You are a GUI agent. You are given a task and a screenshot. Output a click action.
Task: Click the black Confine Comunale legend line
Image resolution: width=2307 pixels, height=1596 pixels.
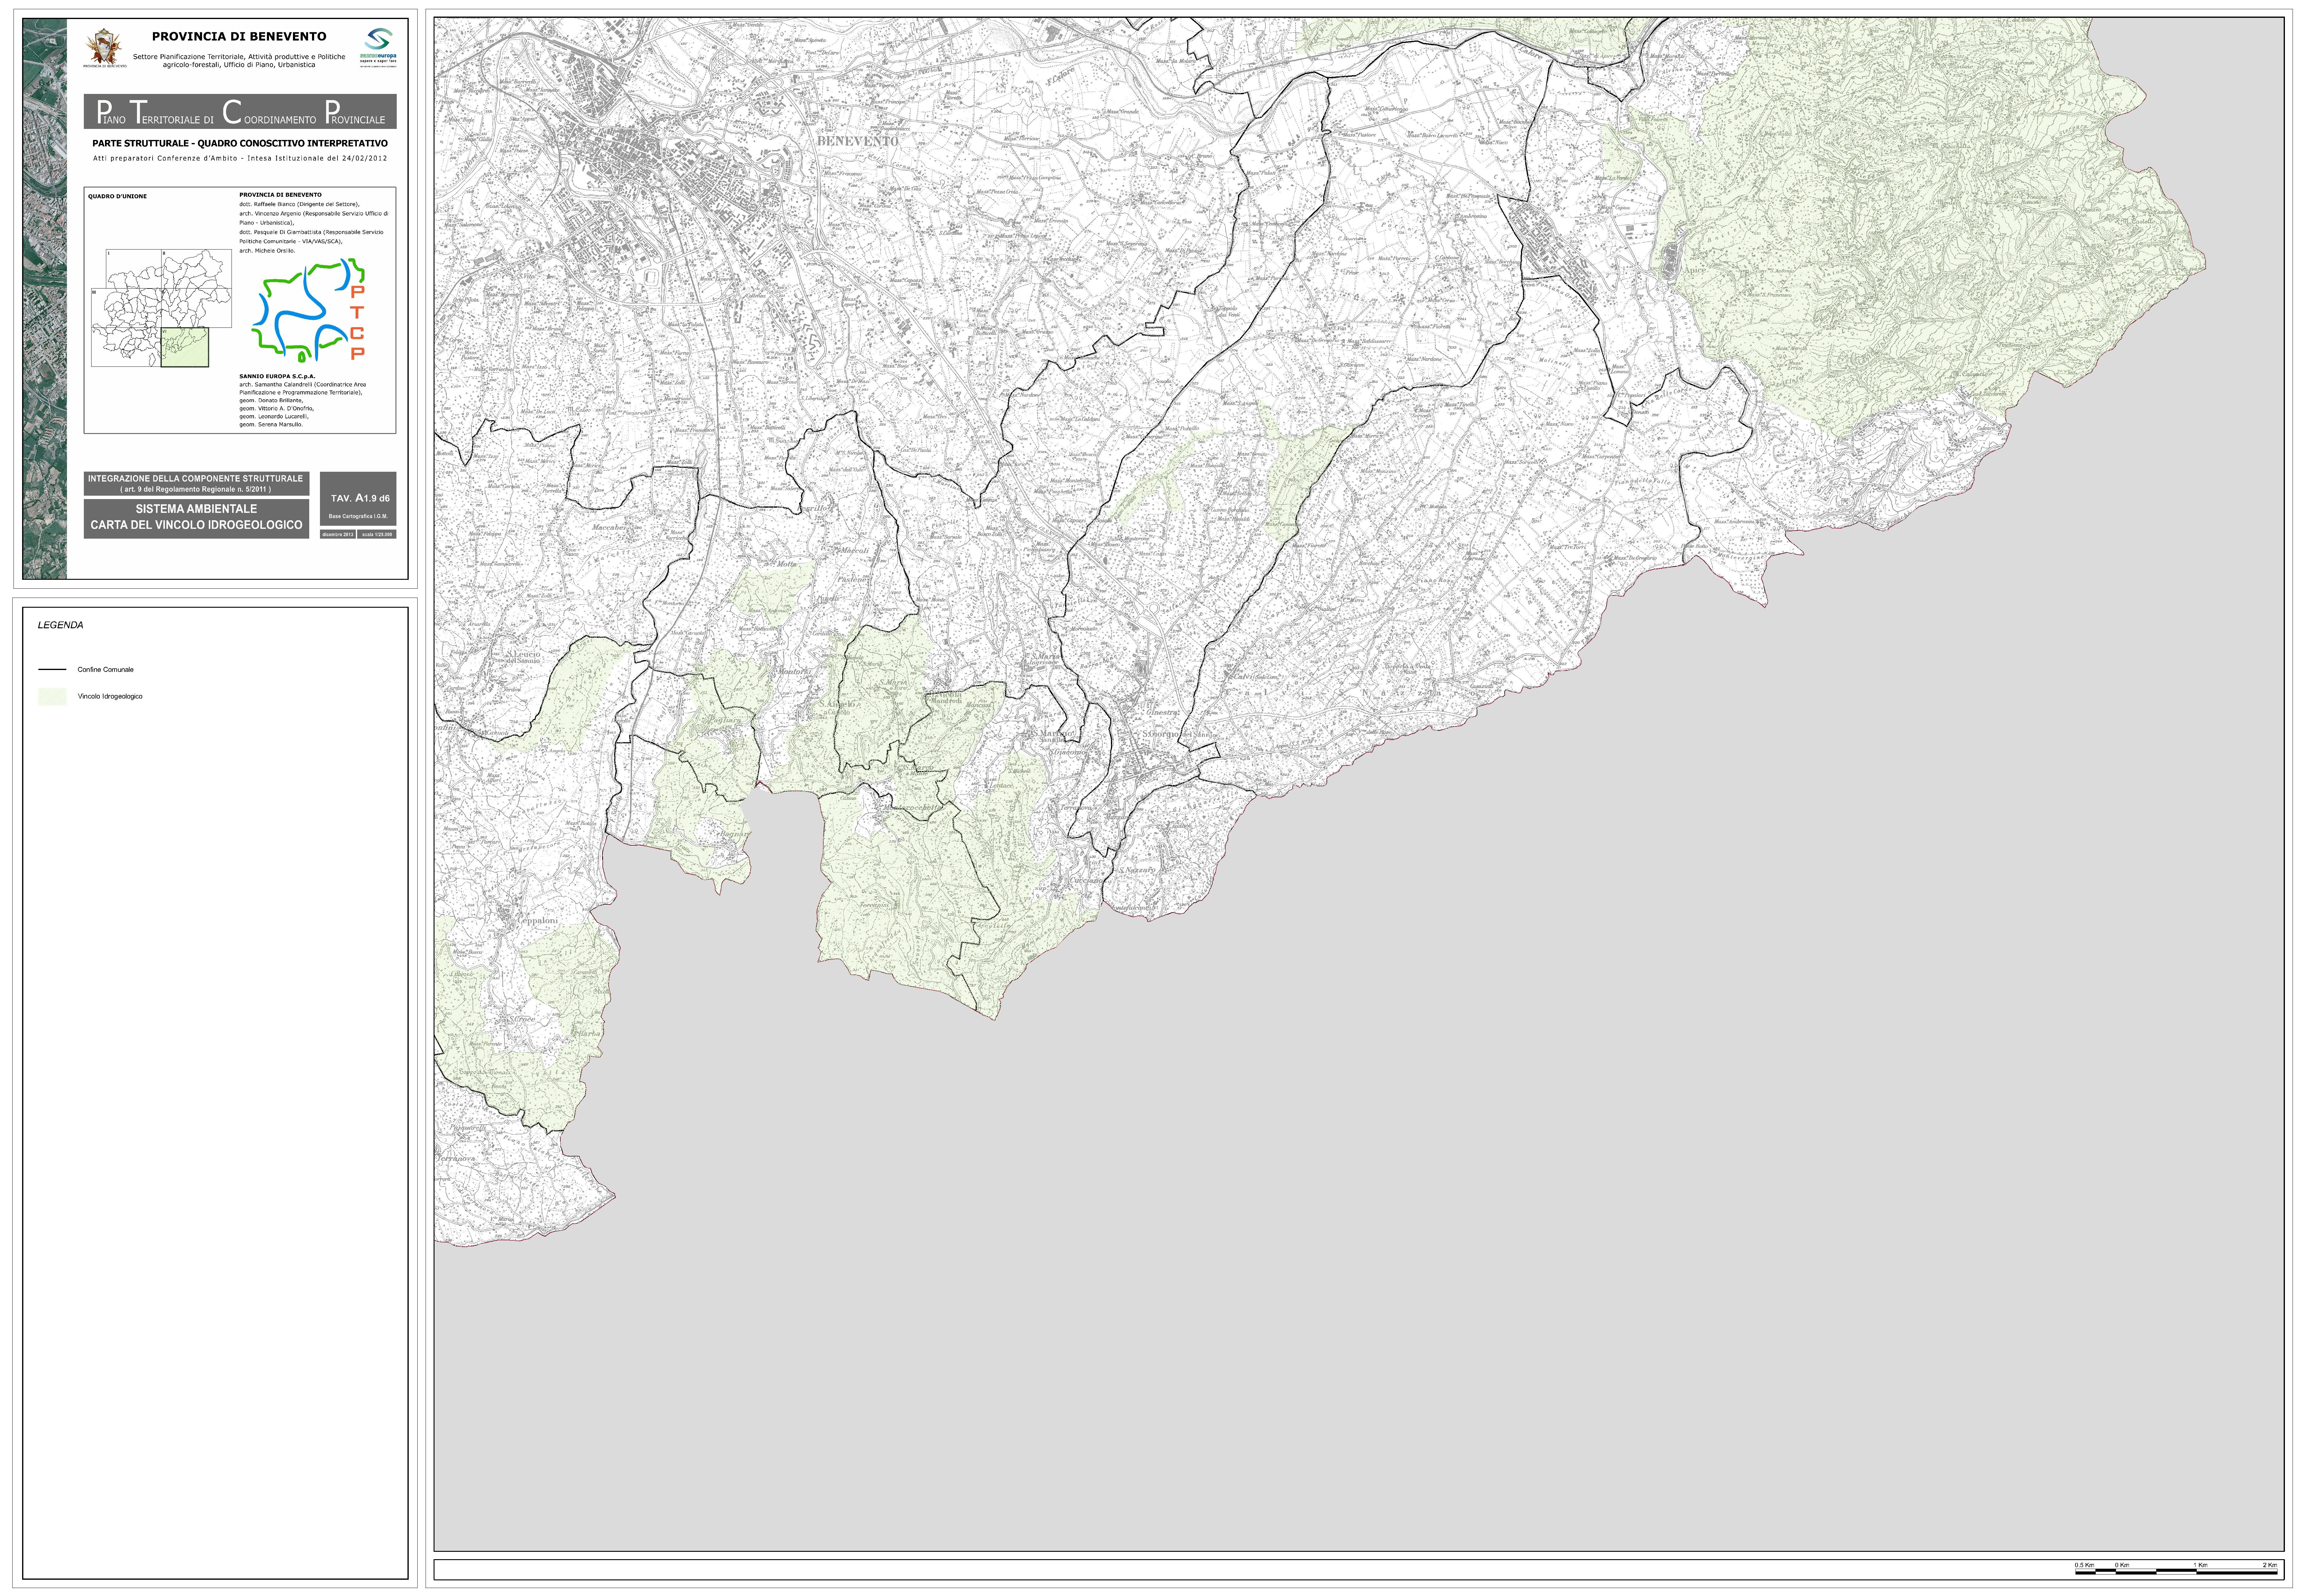52,669
